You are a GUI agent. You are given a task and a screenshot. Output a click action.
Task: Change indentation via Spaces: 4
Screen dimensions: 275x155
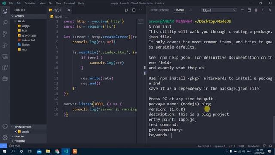click(220, 146)
